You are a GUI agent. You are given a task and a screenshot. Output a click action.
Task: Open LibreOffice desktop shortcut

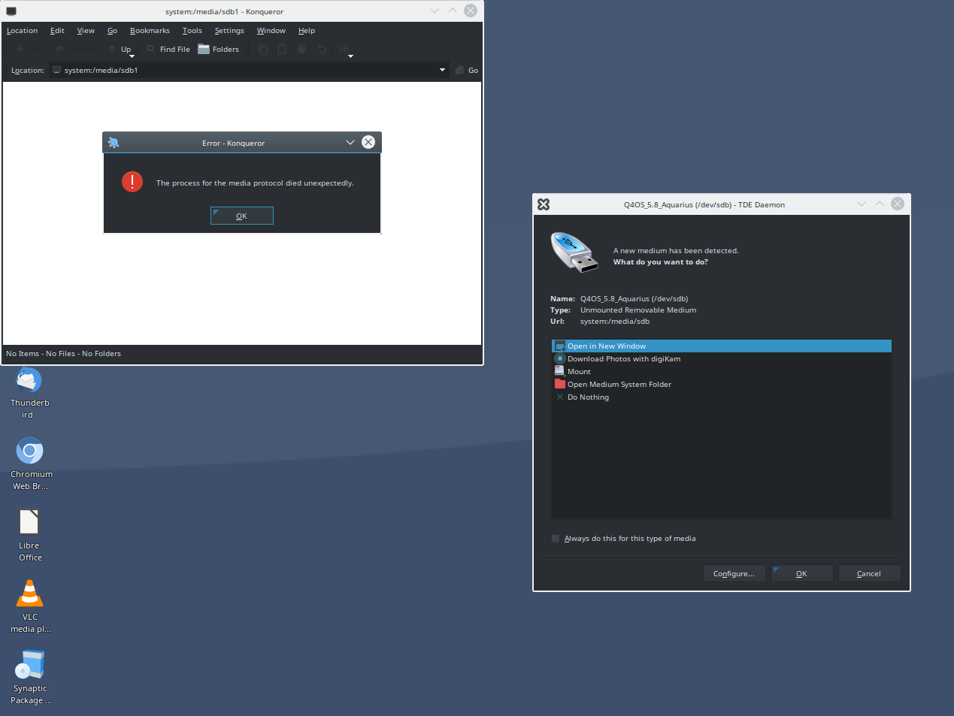point(29,522)
